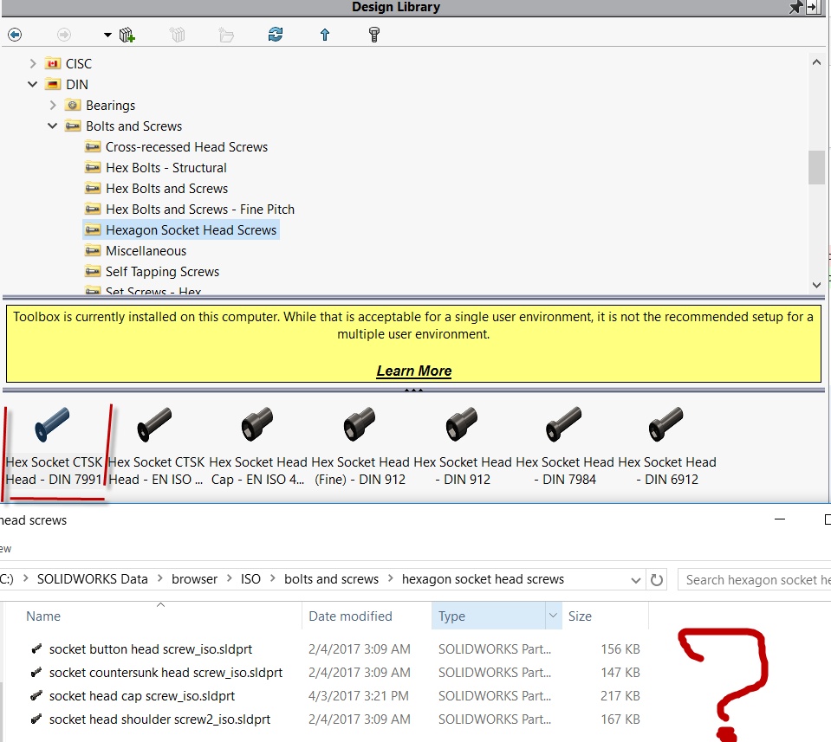Click the socket button head screw file icon
Screen dimensions: 831x742
click(x=36, y=648)
